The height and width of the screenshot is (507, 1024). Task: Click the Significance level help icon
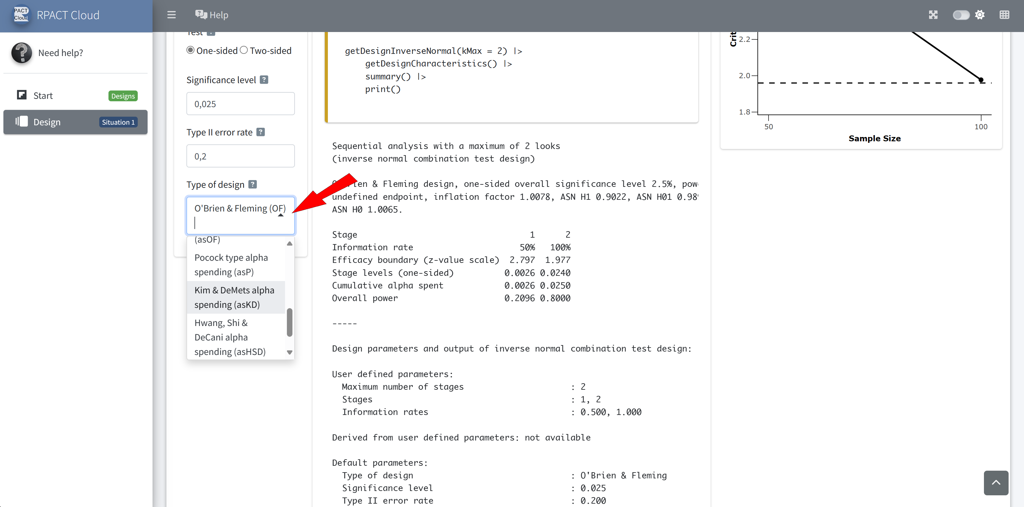click(x=264, y=80)
